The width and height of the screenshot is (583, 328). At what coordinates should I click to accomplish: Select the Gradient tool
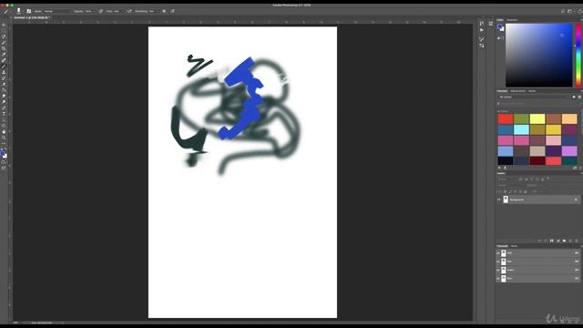point(4,90)
